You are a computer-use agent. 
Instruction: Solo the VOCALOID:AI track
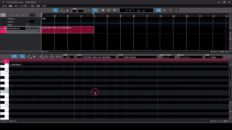[34, 28]
